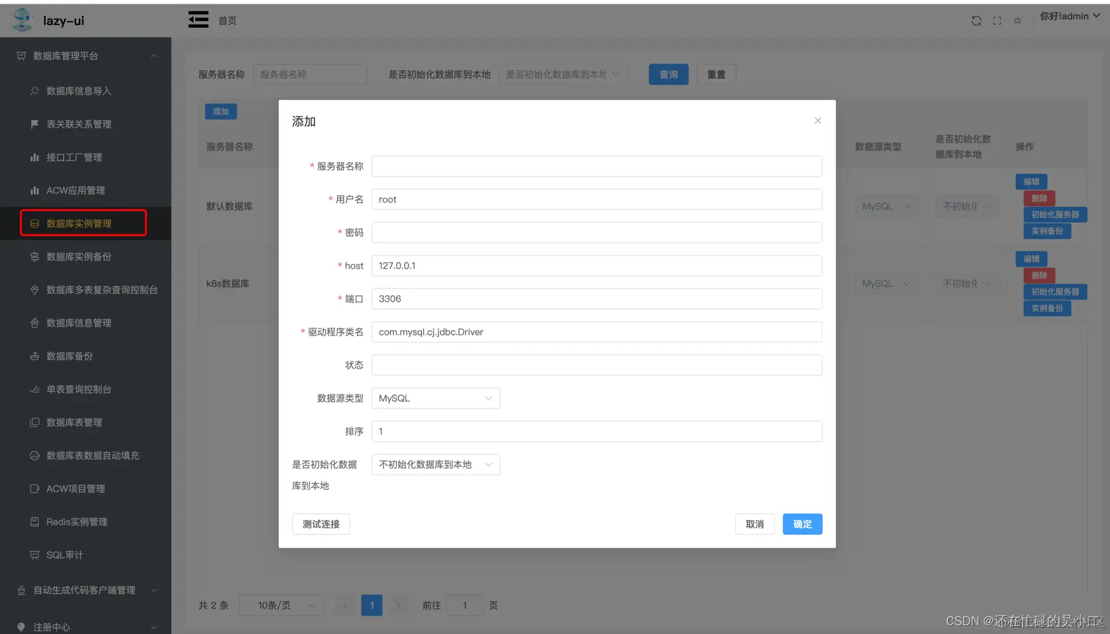Switch to the 首页 tab
Screen dimensions: 1110x634
[x=227, y=21]
